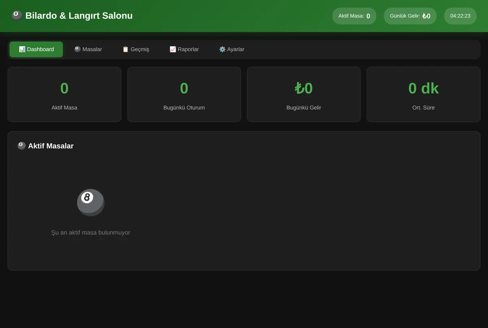This screenshot has height=328, width=488.
Task: Click the 8-ball icon beside Aktif Masalar heading
Action: pyautogui.click(x=22, y=146)
